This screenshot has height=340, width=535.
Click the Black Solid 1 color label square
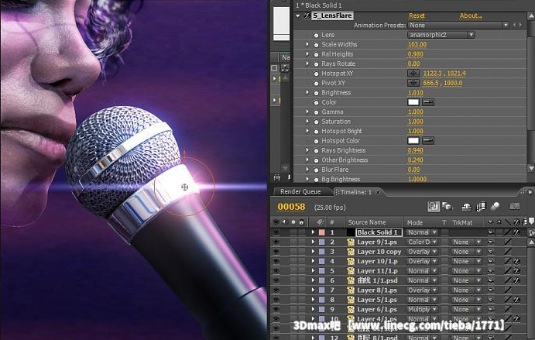click(x=322, y=232)
